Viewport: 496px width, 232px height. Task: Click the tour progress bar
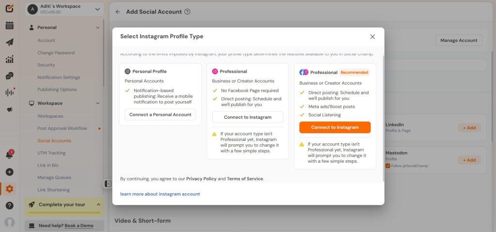point(64,212)
